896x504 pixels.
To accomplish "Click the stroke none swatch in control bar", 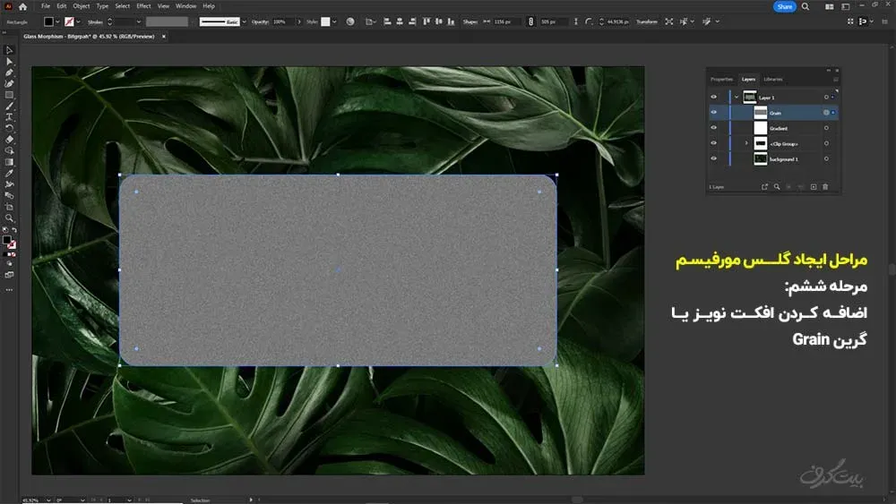I will [69, 21].
